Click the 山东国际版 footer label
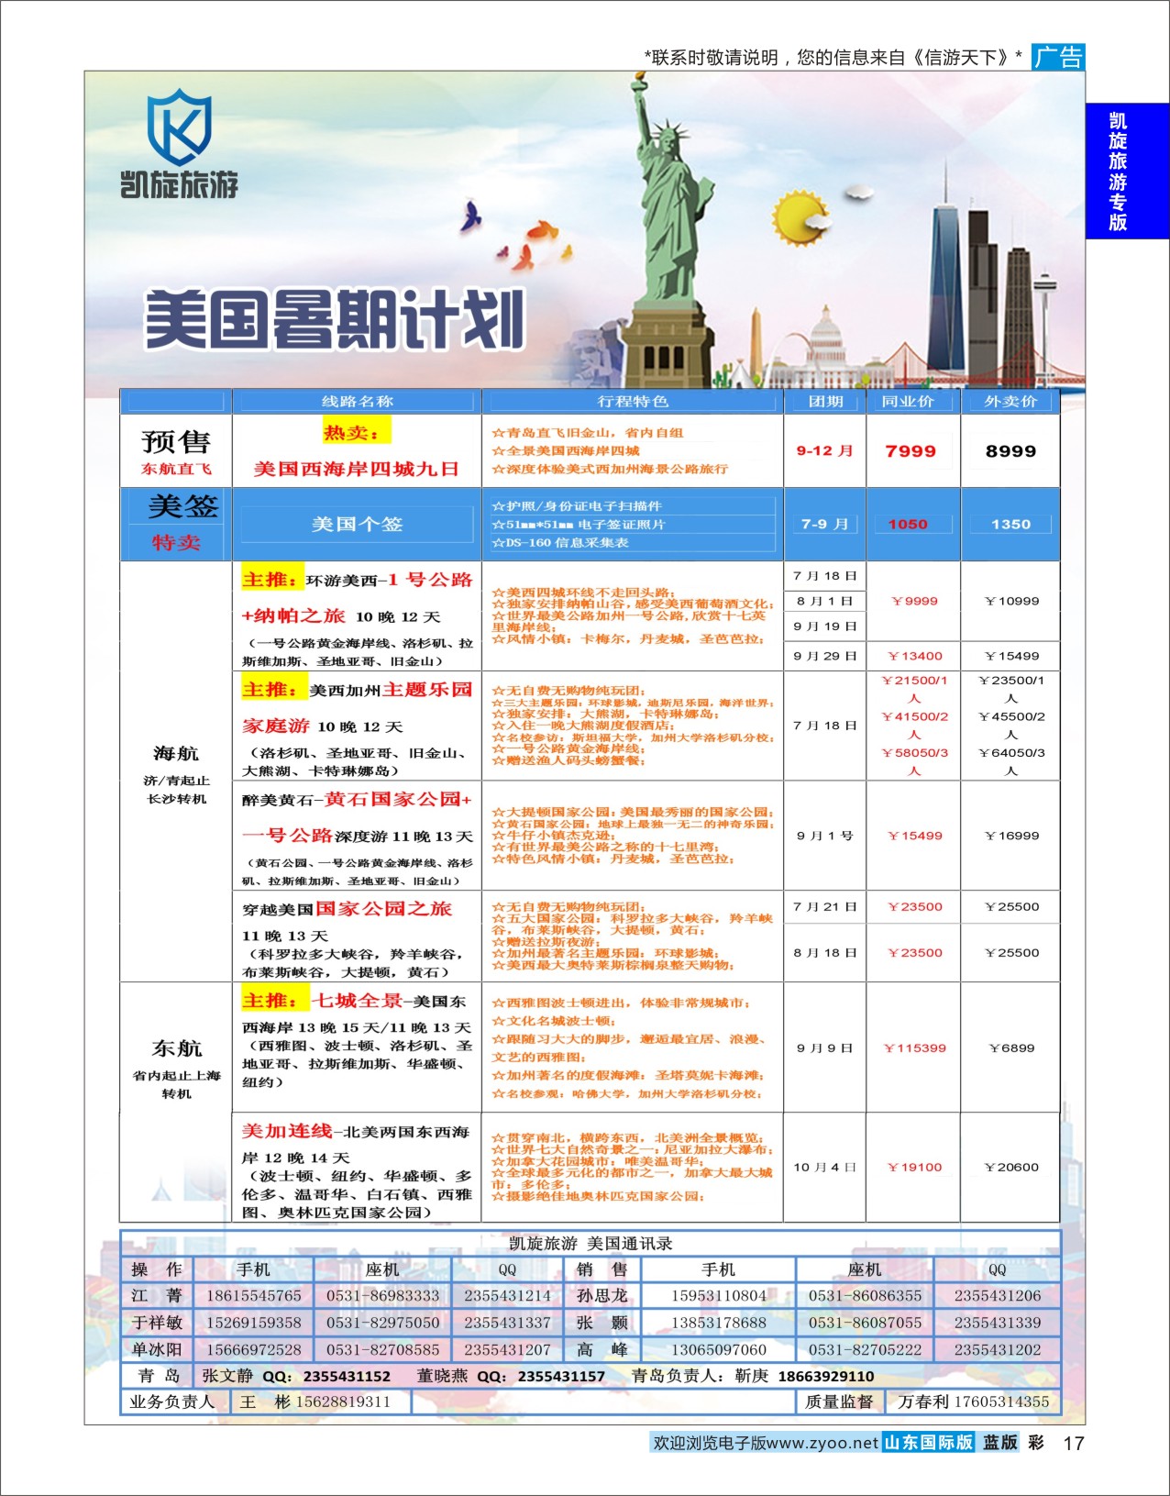1170x1496 pixels. tap(928, 1442)
